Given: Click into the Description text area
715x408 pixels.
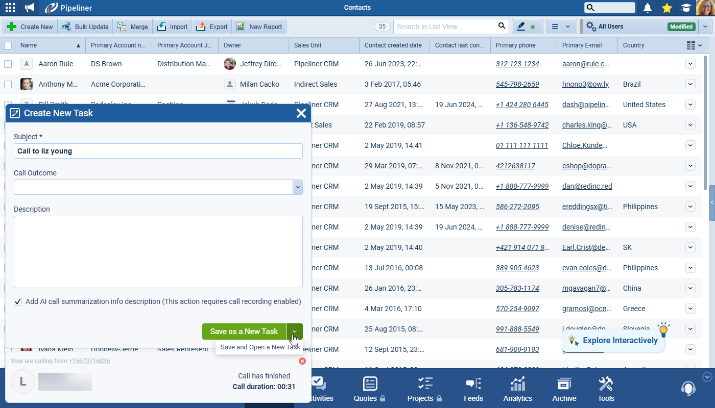Looking at the screenshot, I should (158, 252).
